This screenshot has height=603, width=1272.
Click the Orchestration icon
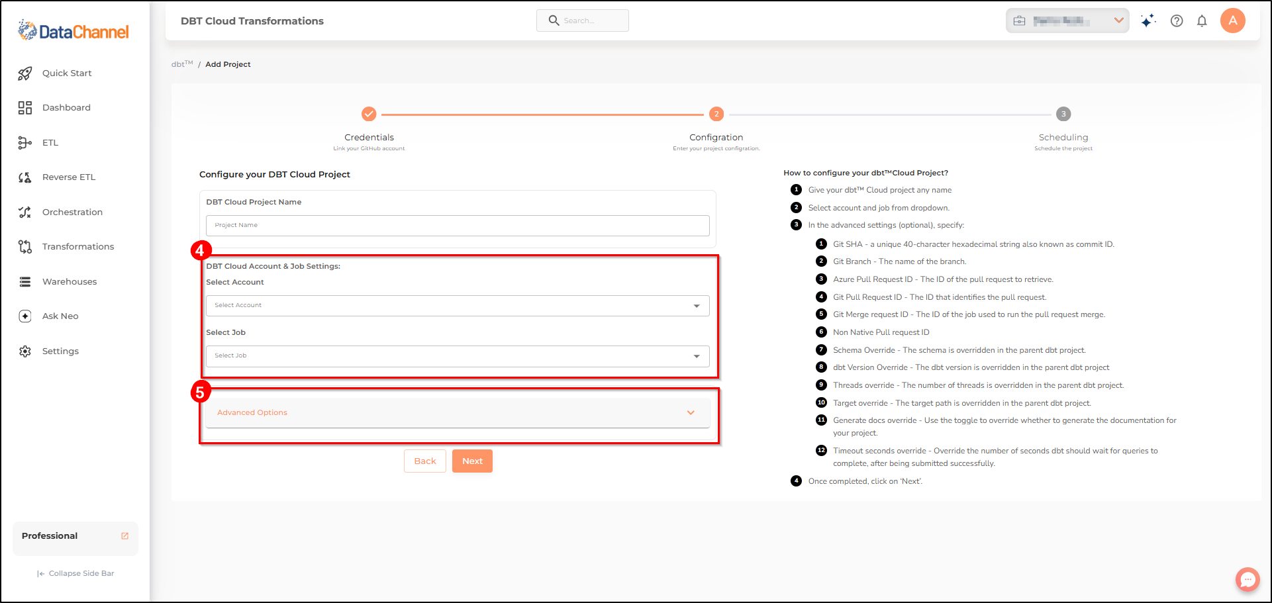tap(25, 212)
